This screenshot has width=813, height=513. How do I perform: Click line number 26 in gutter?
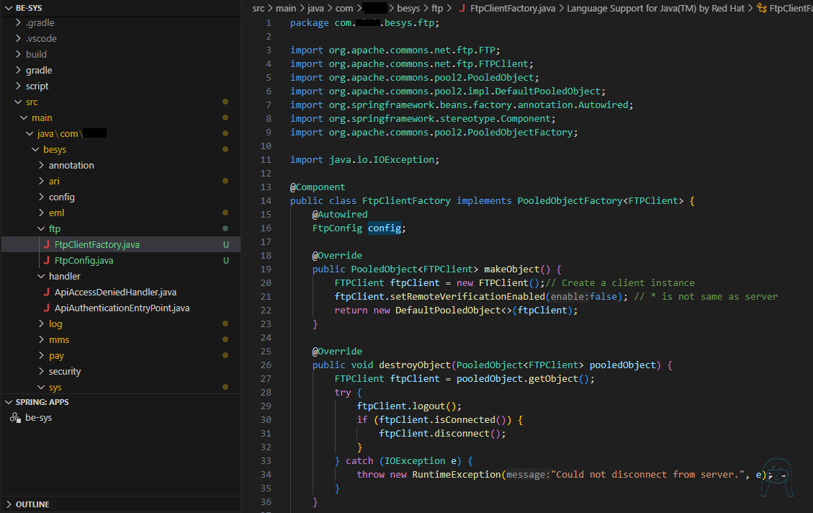point(266,365)
